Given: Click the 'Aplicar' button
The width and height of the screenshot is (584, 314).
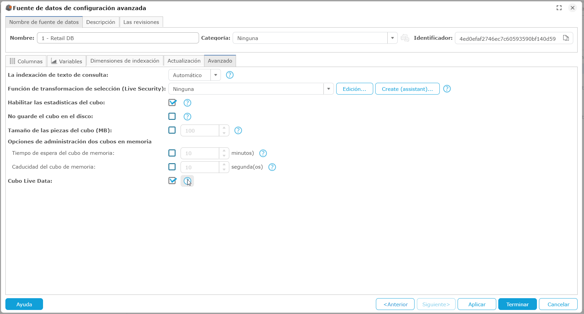Looking at the screenshot, I should point(477,304).
